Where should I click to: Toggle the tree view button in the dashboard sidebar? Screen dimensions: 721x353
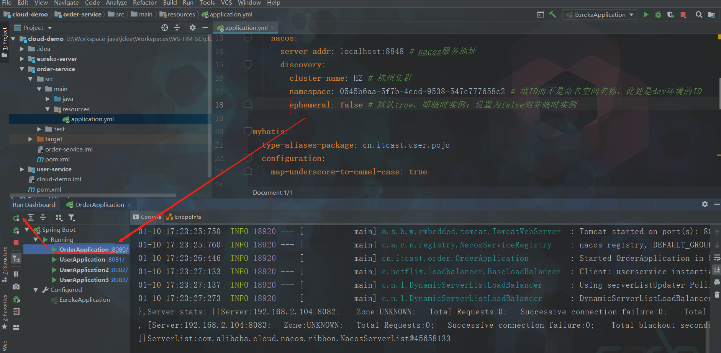click(x=16, y=259)
